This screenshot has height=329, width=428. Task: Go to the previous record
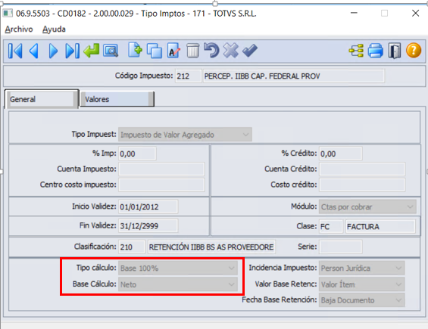pyautogui.click(x=34, y=51)
